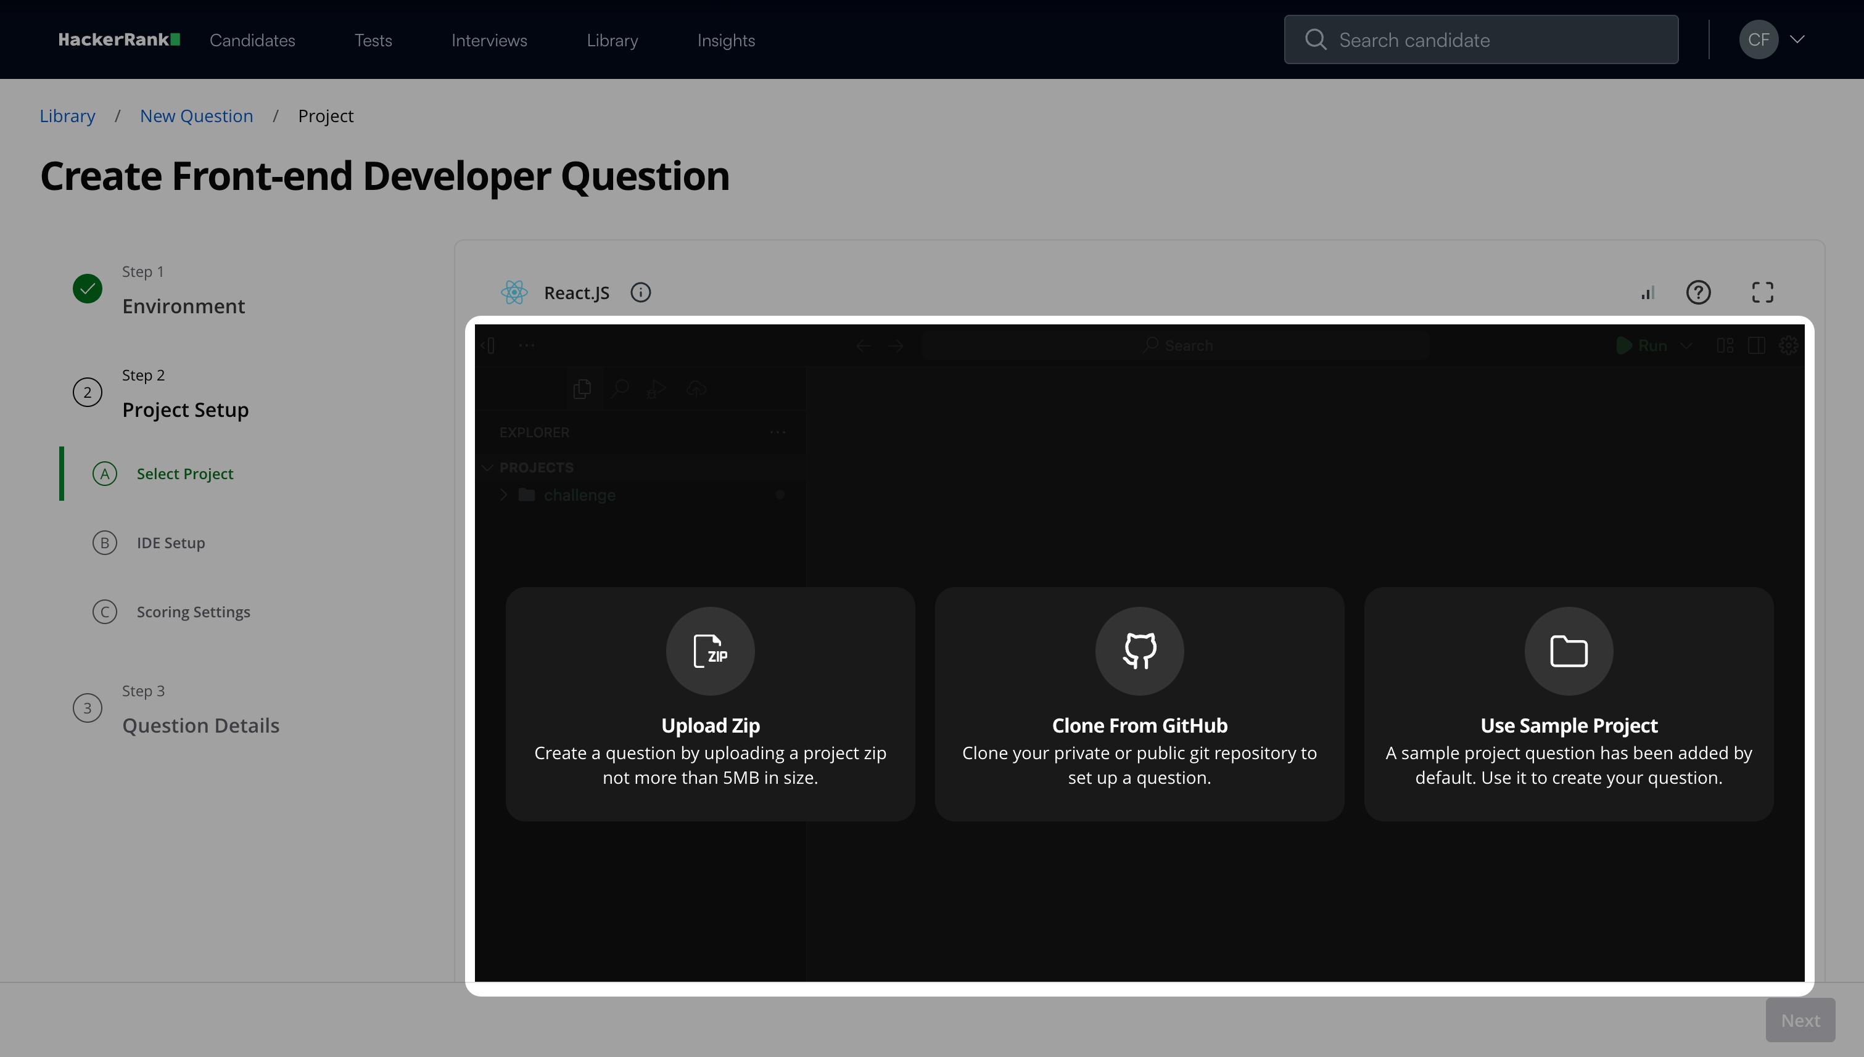Click the Use Sample Project folder icon
The height and width of the screenshot is (1057, 1864).
(x=1568, y=651)
